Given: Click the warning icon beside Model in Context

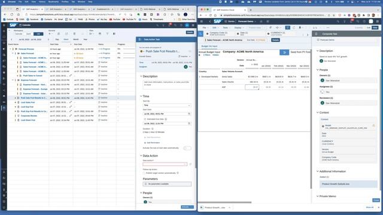Looking at the screenshot, I should [x=373, y=125].
